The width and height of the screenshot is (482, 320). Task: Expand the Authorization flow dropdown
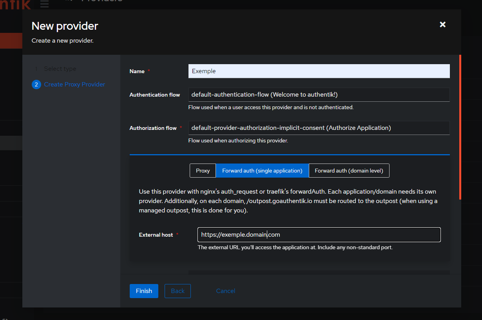pos(319,128)
